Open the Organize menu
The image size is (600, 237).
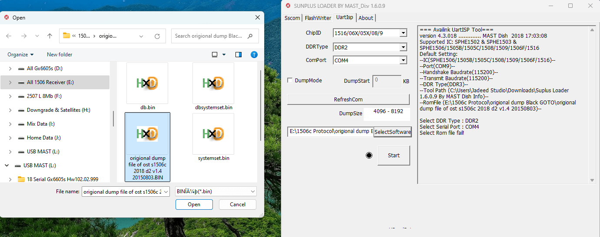tap(20, 55)
